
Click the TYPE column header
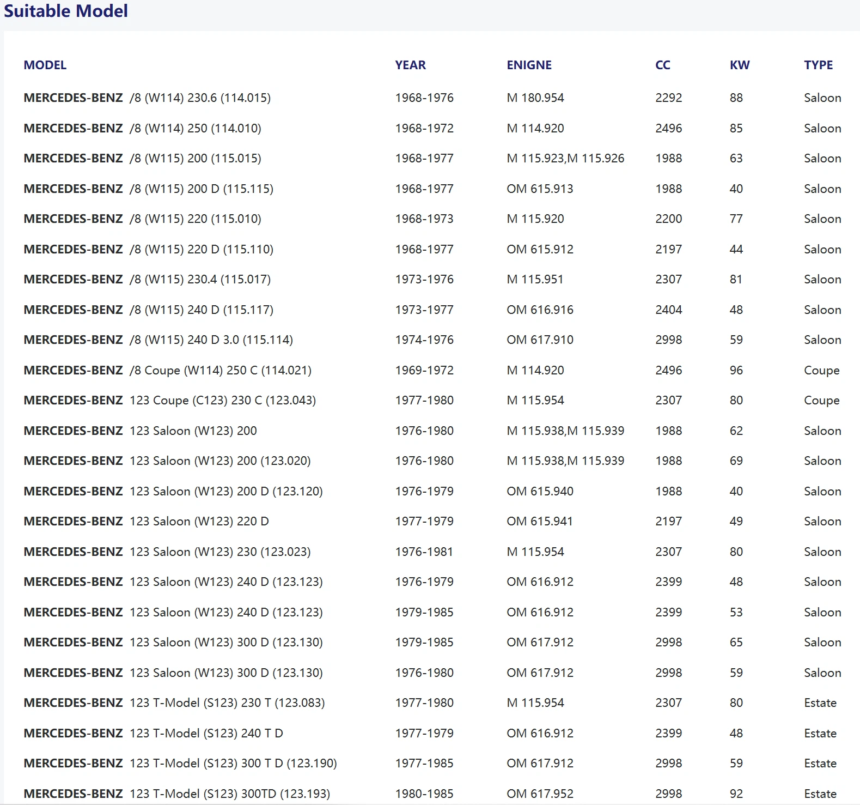pos(818,65)
